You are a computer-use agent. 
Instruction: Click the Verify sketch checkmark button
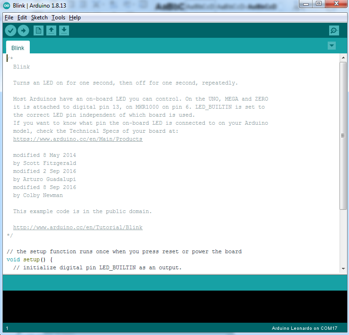10,30
